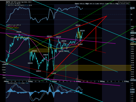Click the 100M volume axis label

[4, 70]
